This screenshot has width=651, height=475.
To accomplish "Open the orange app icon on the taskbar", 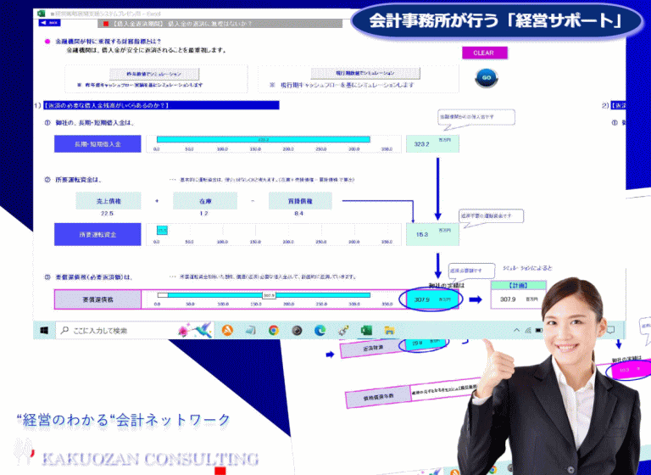I will point(227,331).
